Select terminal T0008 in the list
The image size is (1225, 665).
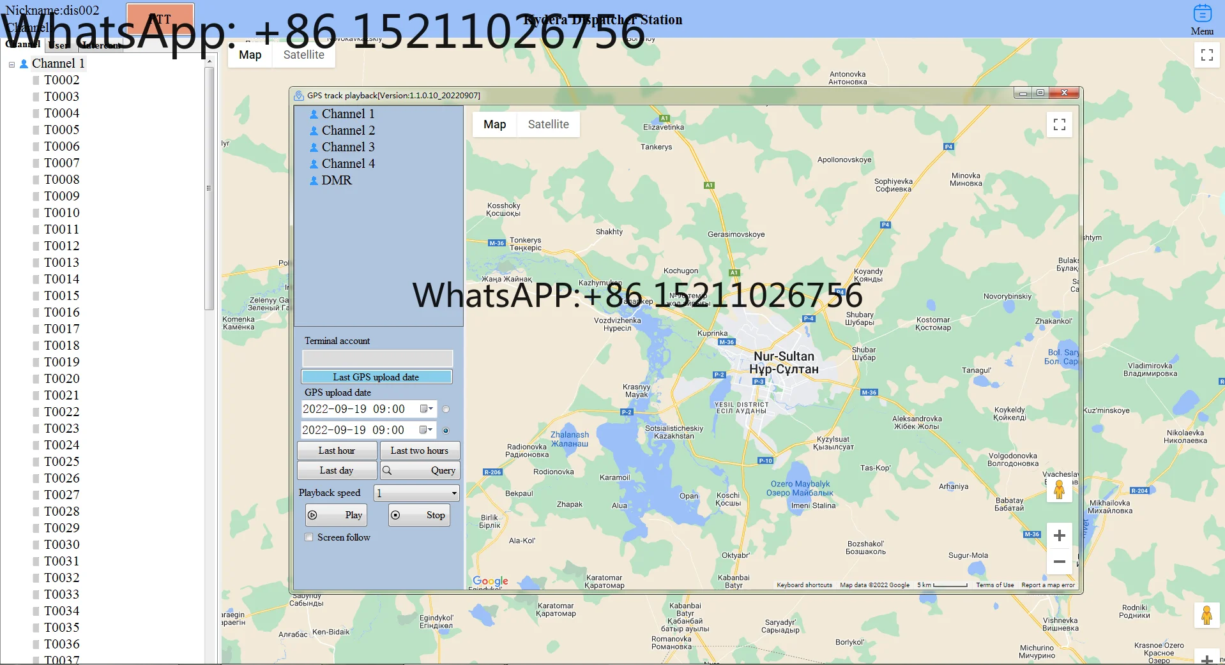[62, 180]
